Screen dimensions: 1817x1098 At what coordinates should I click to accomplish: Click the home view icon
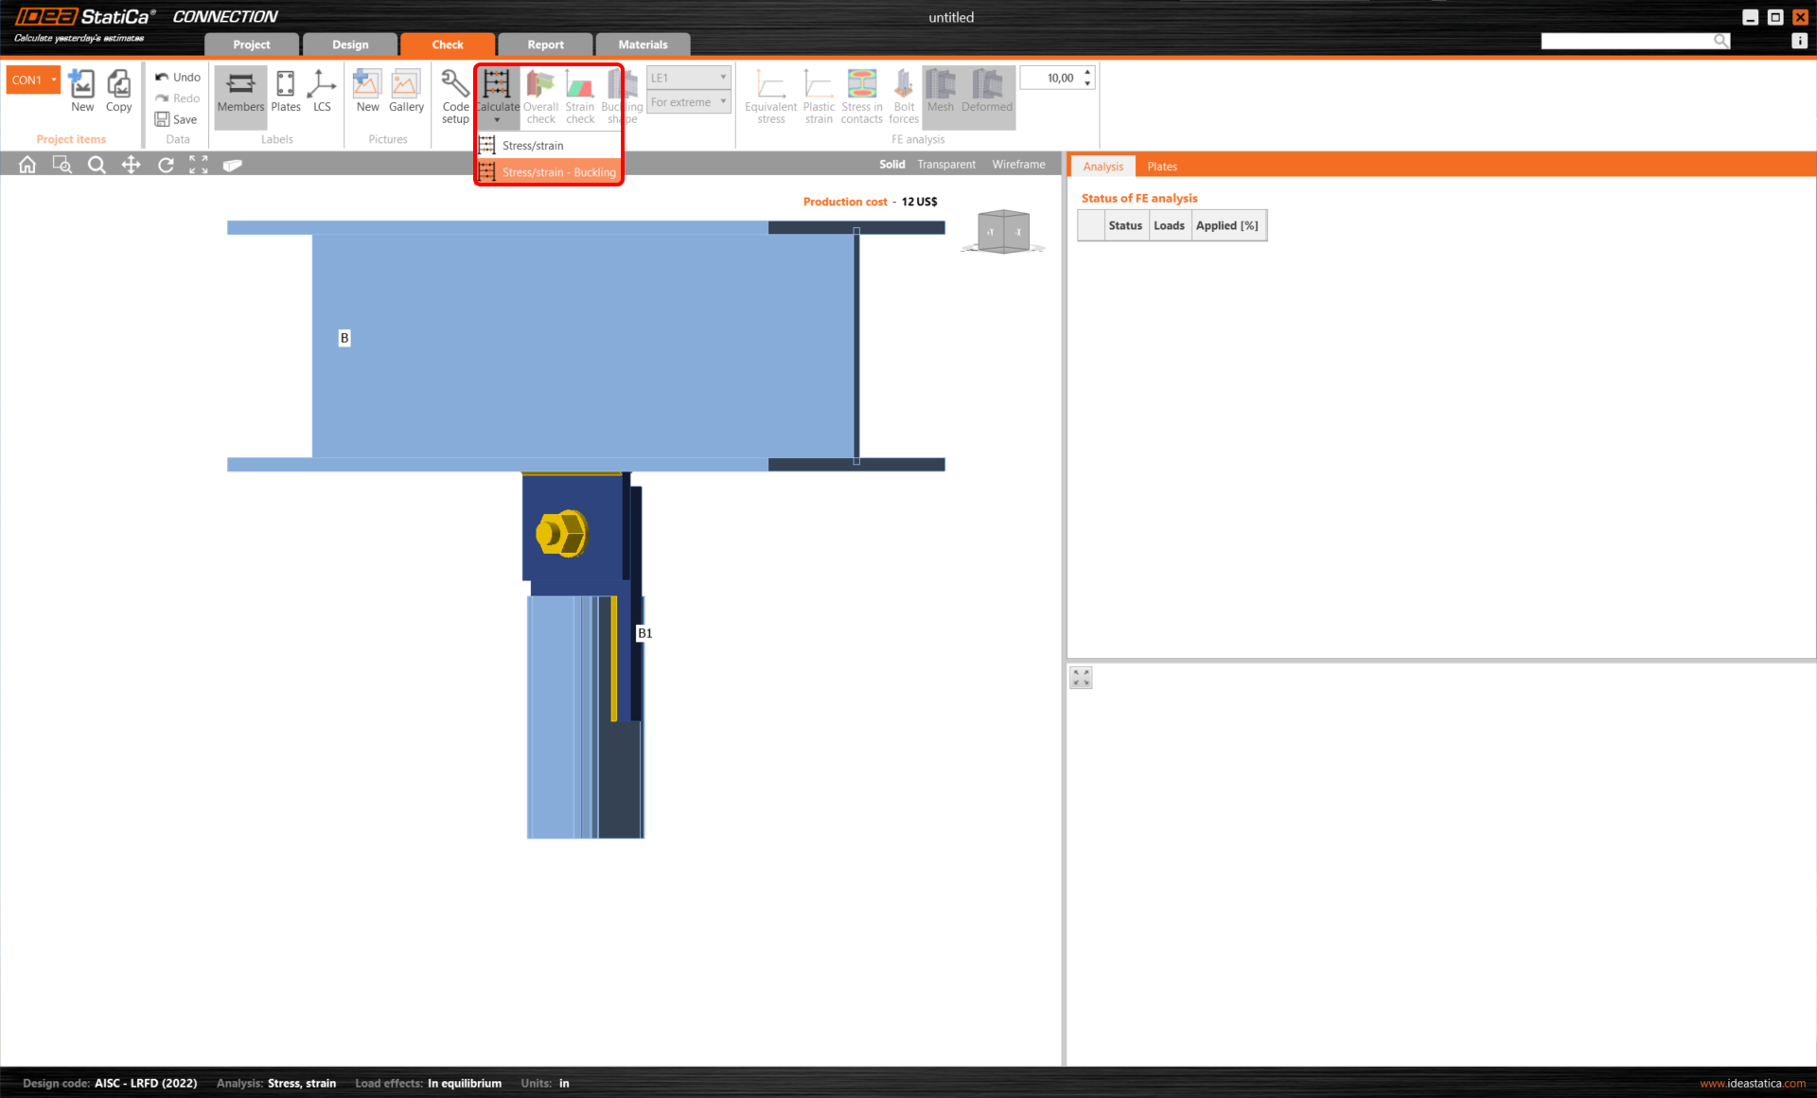click(x=26, y=164)
